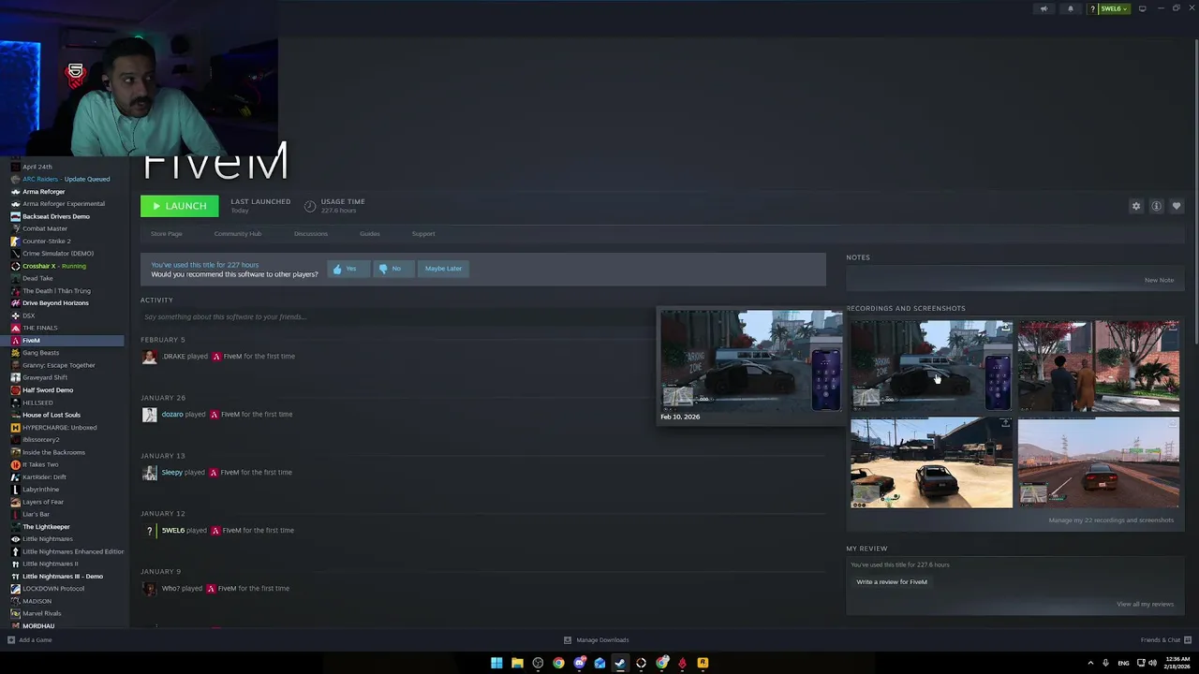Recommend FiveM with Yes thumbs-up
Image resolution: width=1199 pixels, height=674 pixels.
tap(348, 269)
